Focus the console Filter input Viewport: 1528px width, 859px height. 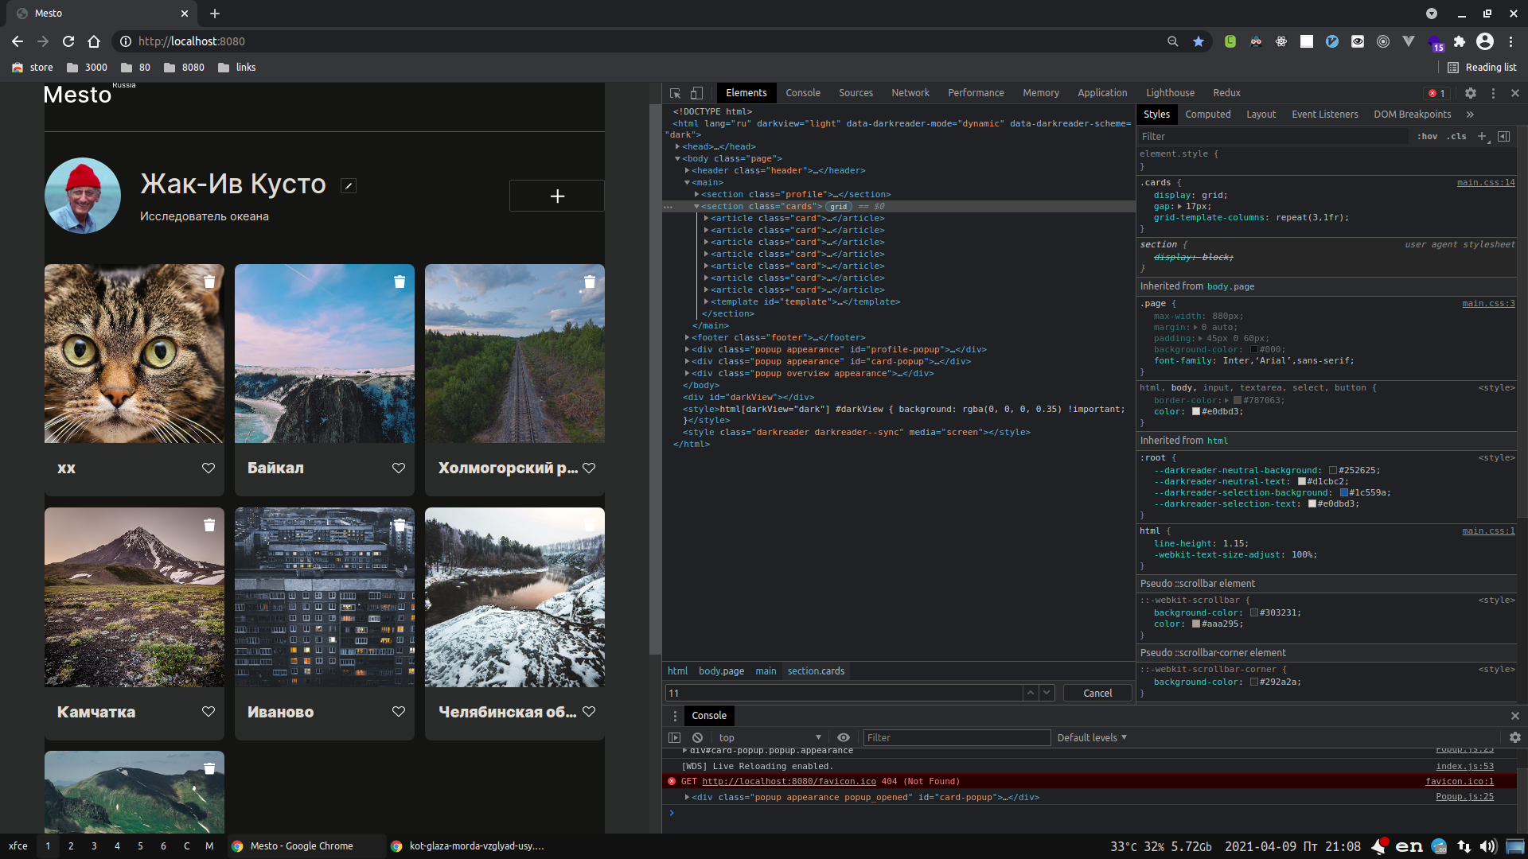[957, 737]
